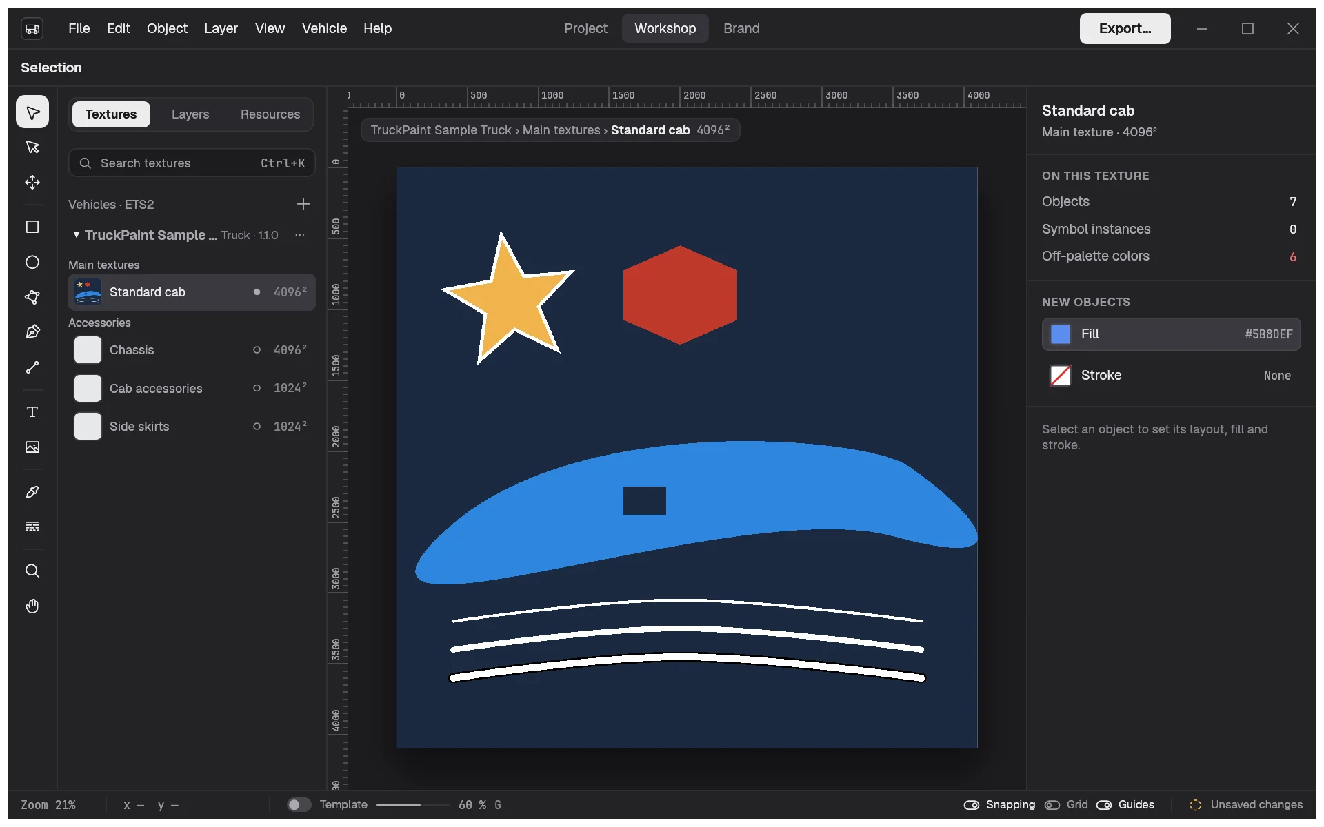Click the Export... button
The image size is (1324, 827).
(x=1125, y=28)
